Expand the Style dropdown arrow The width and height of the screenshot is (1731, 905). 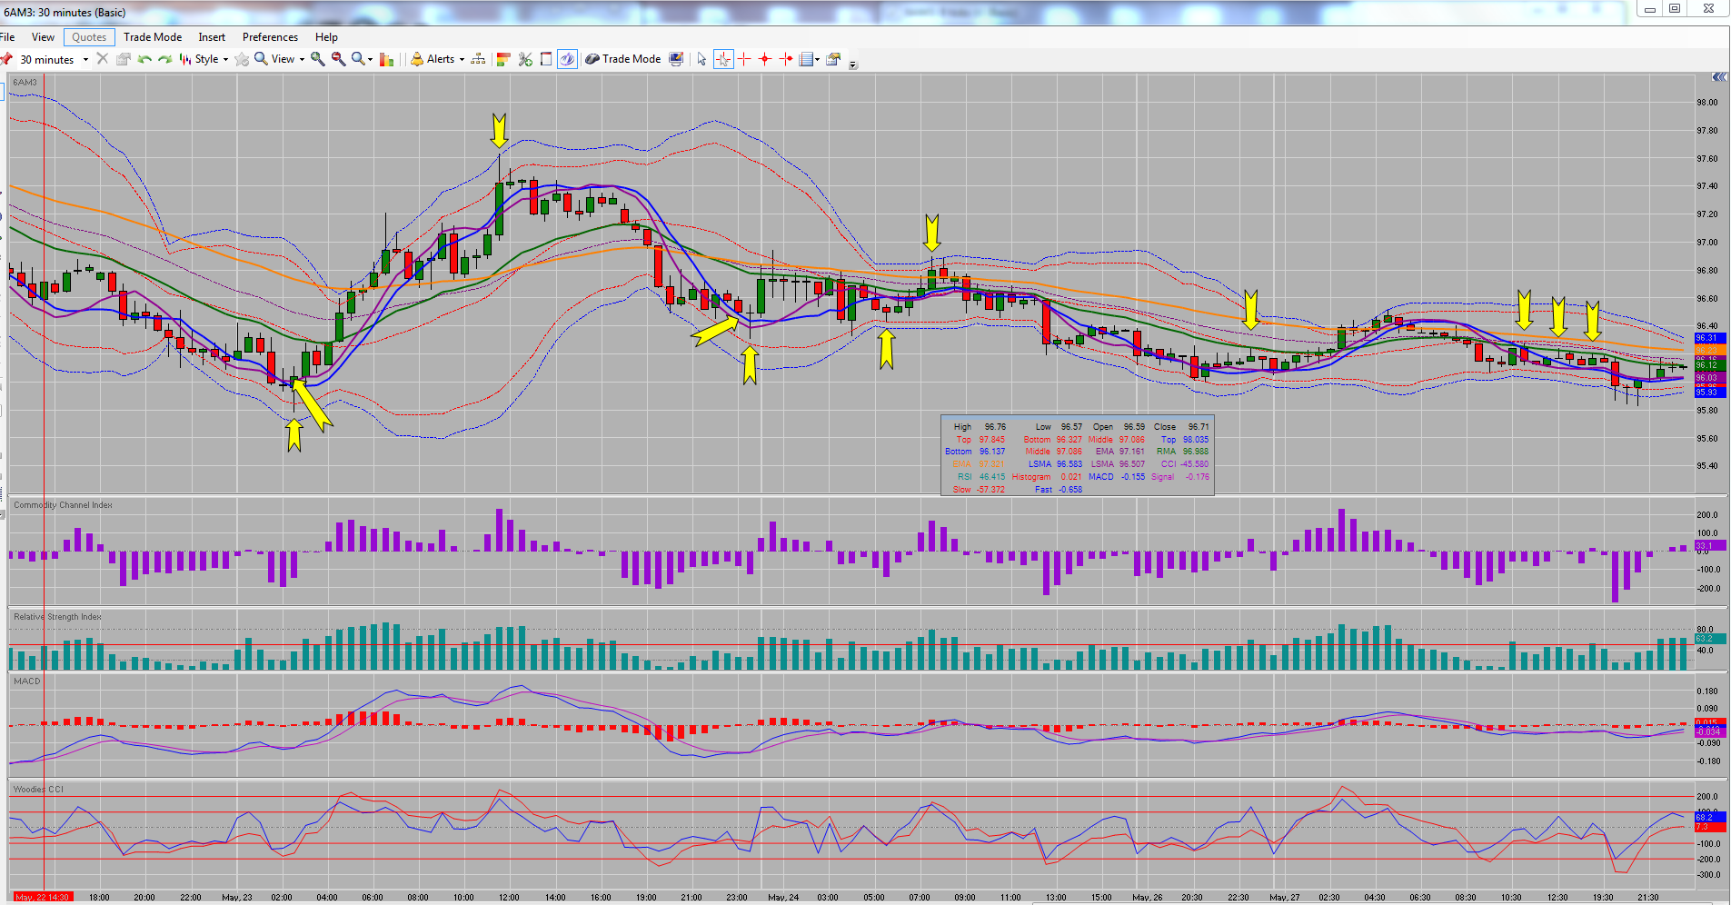click(225, 60)
